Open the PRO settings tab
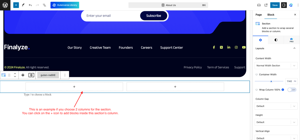This screenshot has width=300, height=140. tap(291, 40)
